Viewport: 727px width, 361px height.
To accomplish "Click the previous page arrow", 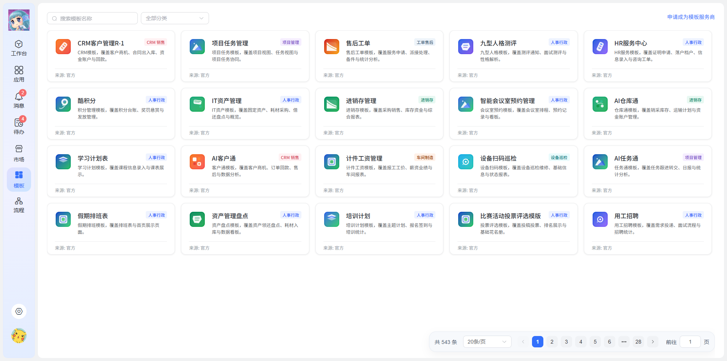I will click(523, 342).
